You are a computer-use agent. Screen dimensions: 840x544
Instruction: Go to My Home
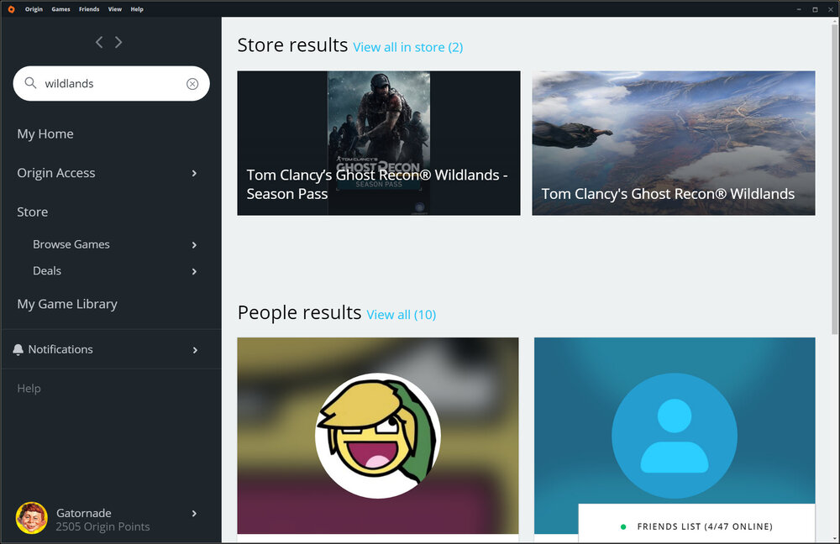click(45, 133)
